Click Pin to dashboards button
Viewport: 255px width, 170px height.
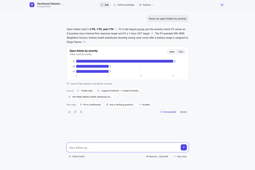90,104
